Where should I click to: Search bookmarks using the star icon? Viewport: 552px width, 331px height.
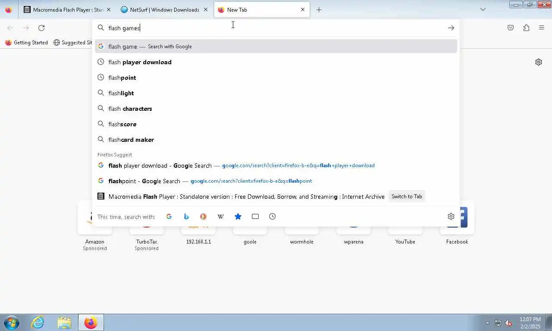pos(238,216)
